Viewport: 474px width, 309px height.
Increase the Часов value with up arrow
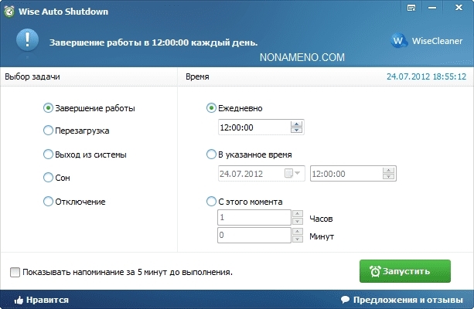(298, 214)
